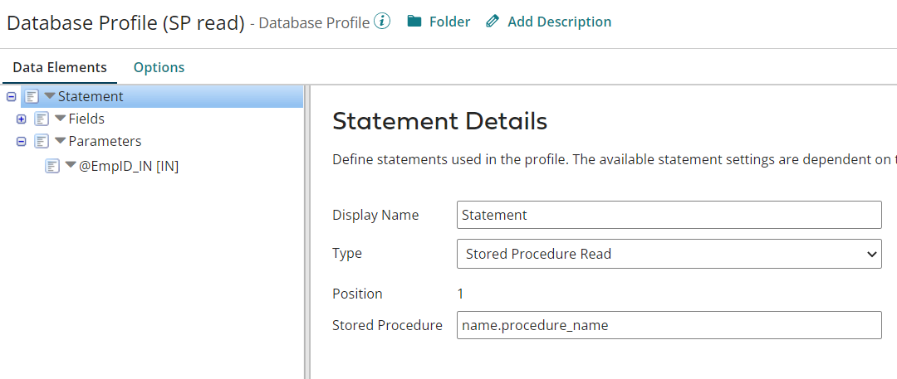
Task: Click the @EmpID_IN parameter document icon
Action: tap(52, 166)
